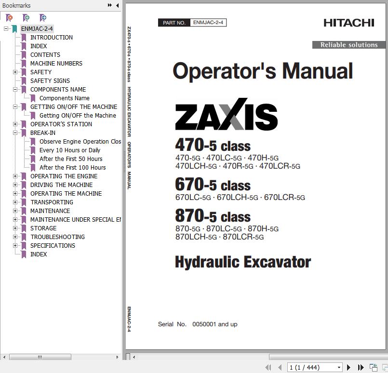Expand the OPERATING THE MACHINE bookmark

tap(15, 194)
